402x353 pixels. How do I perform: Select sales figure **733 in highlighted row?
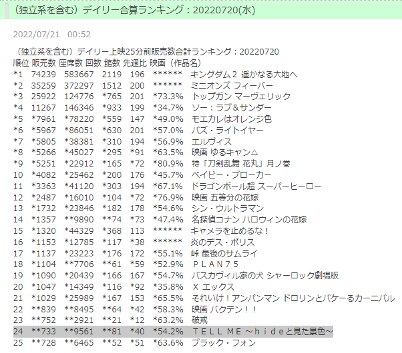43,332
